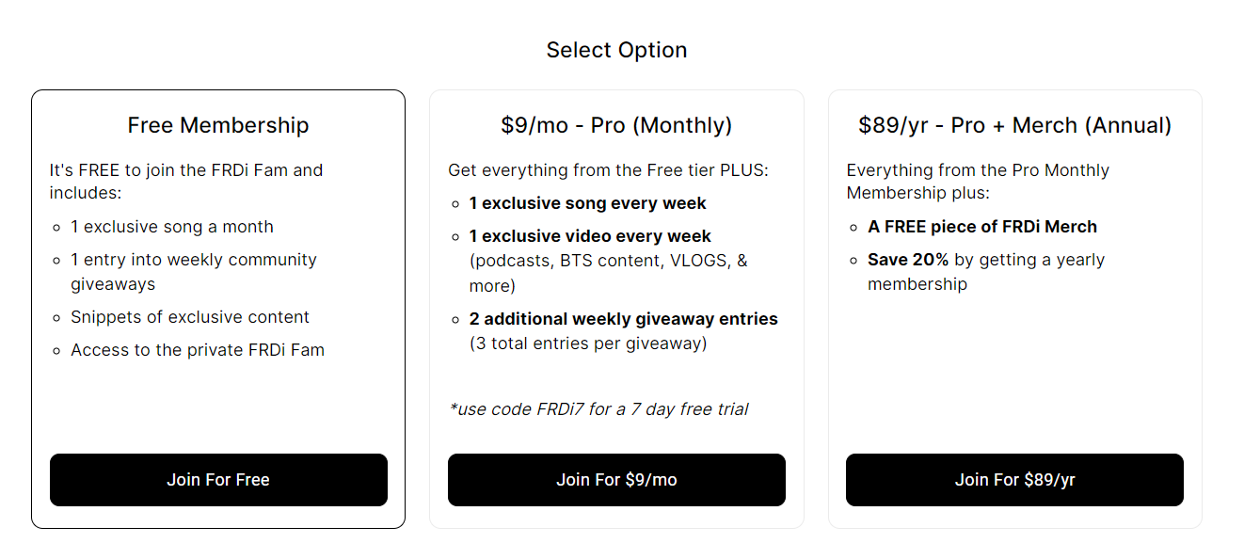The height and width of the screenshot is (543, 1244).
Task: Choose the $9/mo Pro (Monthly) heading
Action: click(x=616, y=125)
